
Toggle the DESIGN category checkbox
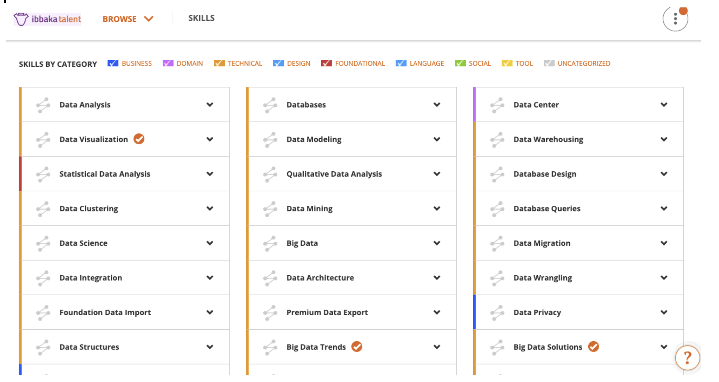click(x=278, y=63)
